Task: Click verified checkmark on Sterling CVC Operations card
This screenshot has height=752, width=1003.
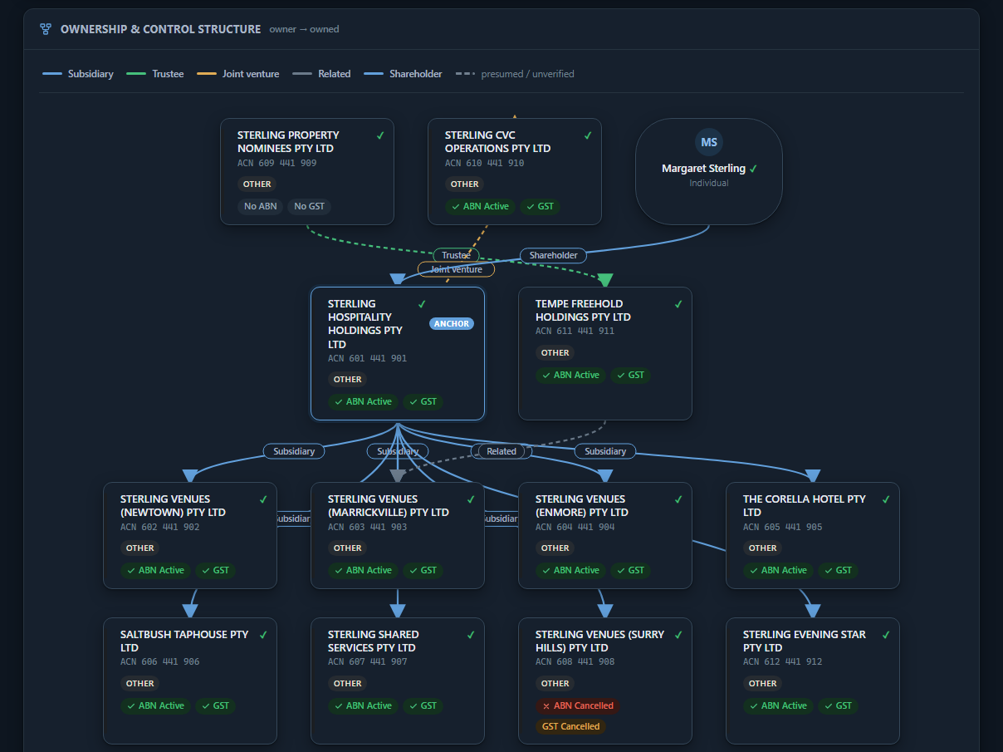Action: (x=587, y=135)
